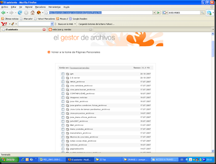This screenshot has height=164, width=216.
Task: Switch to the webs jose g. mendez tab
Action: (70, 30)
